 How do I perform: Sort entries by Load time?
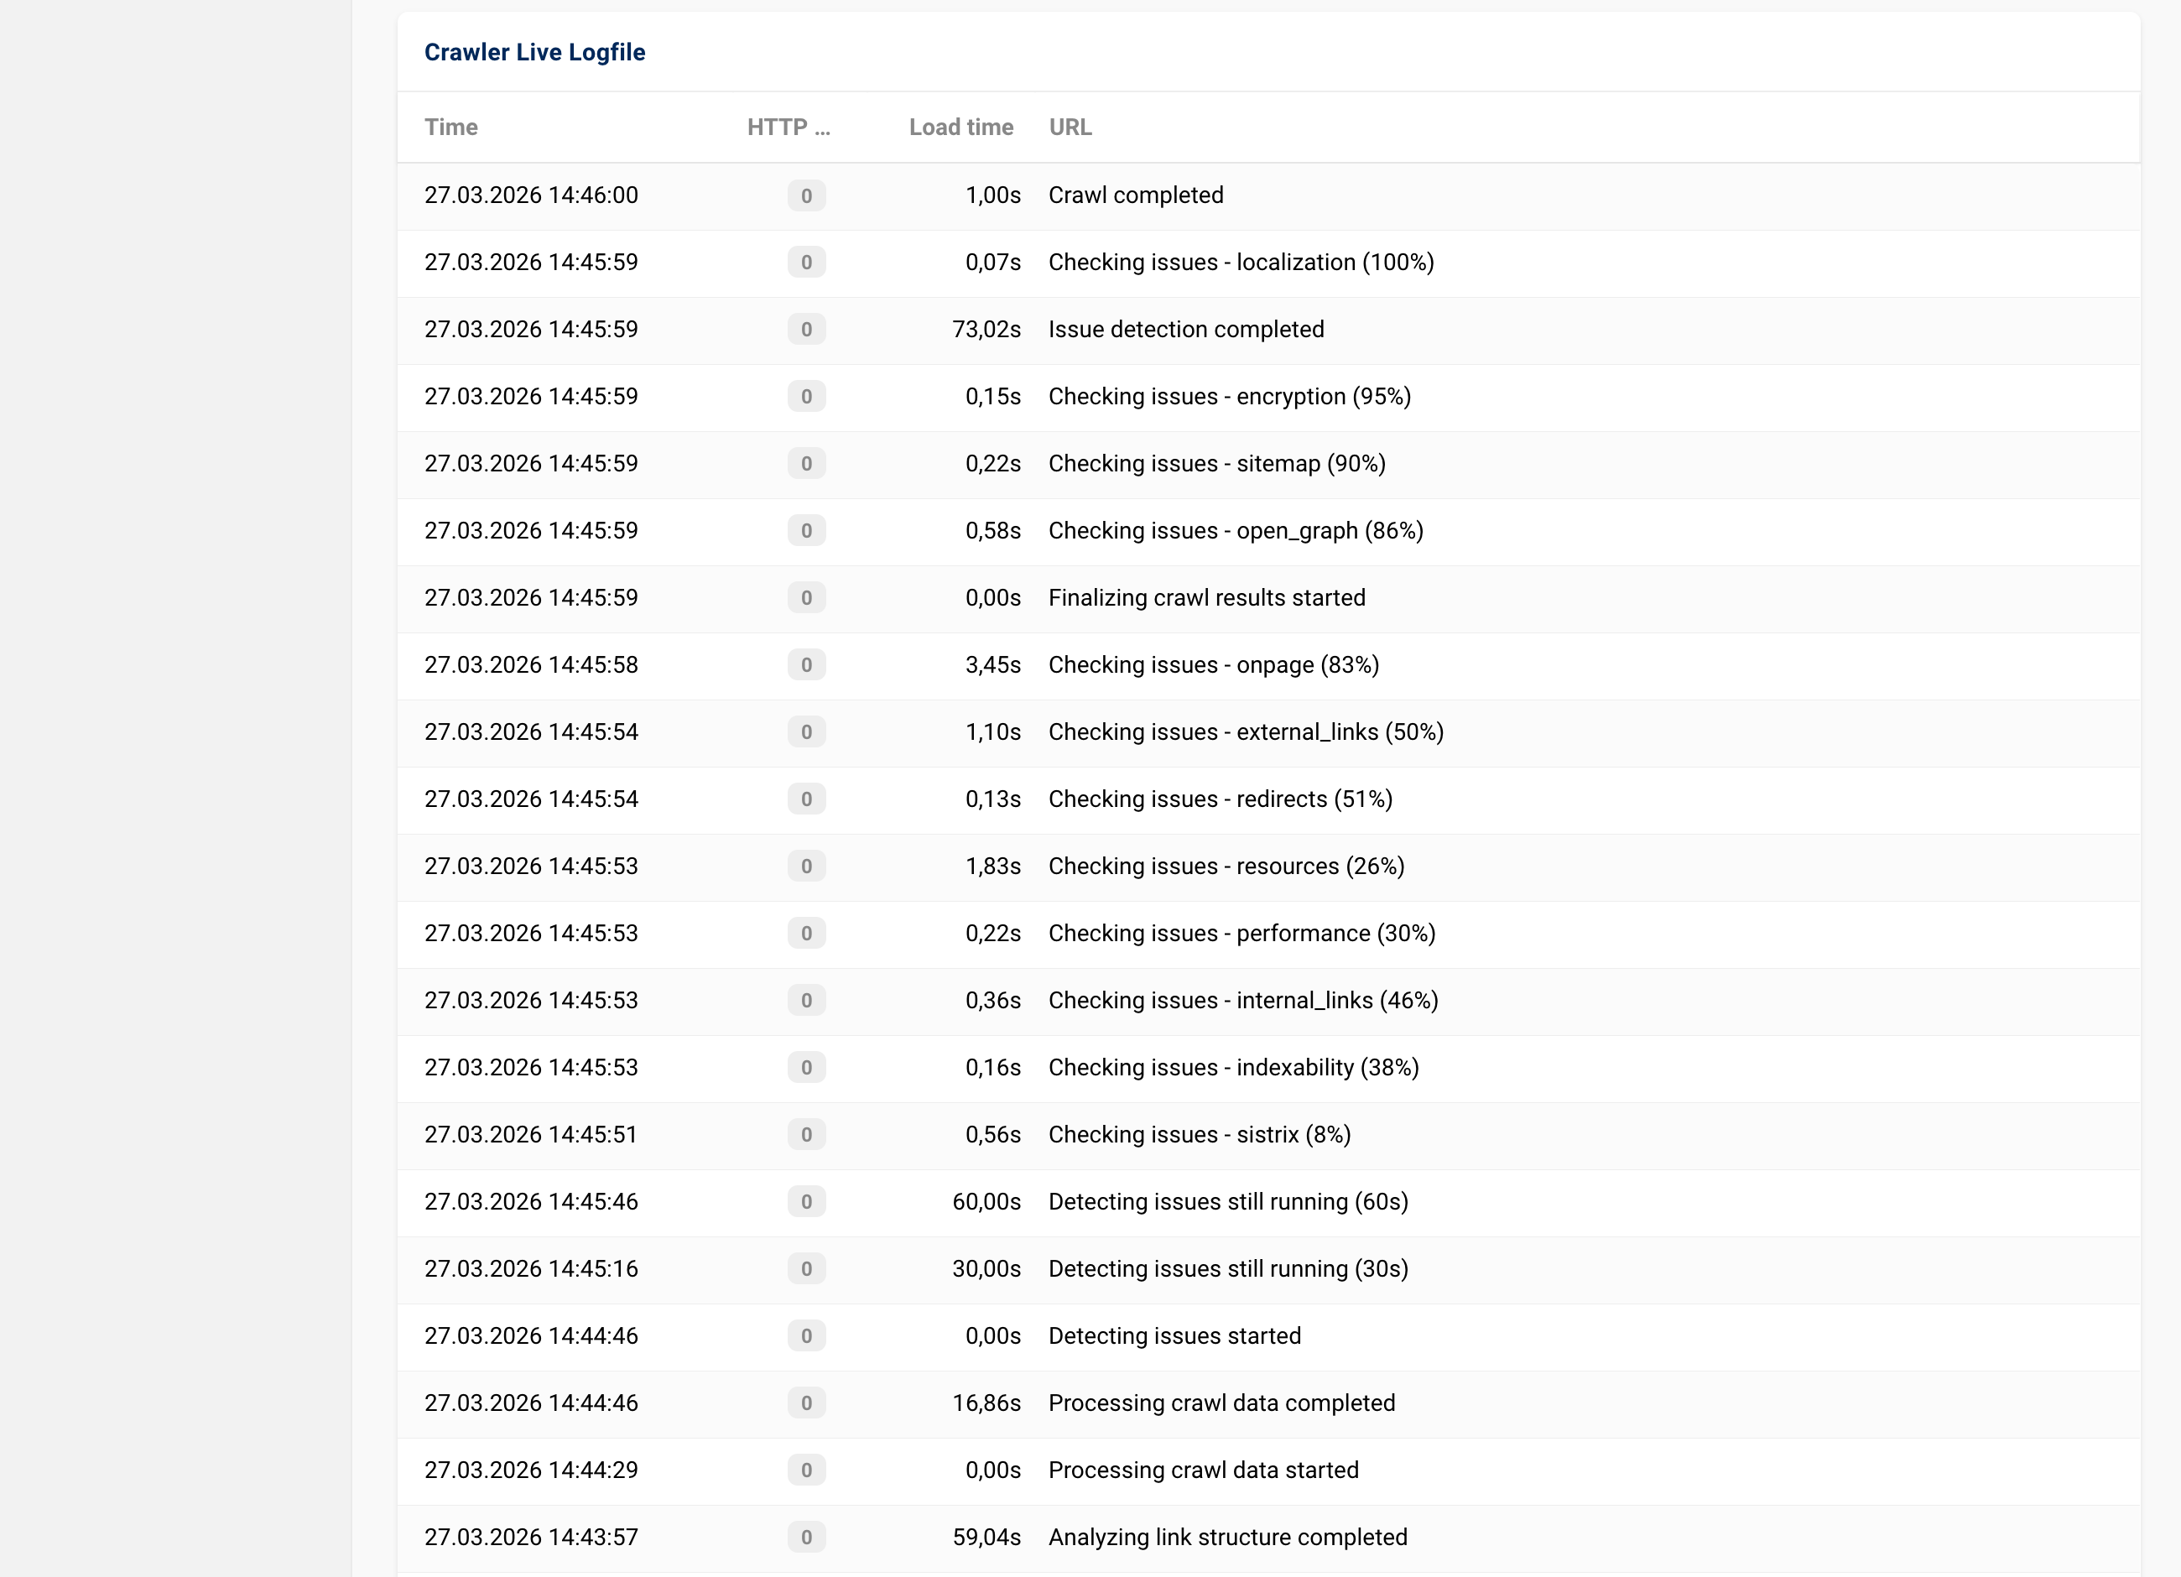(960, 127)
